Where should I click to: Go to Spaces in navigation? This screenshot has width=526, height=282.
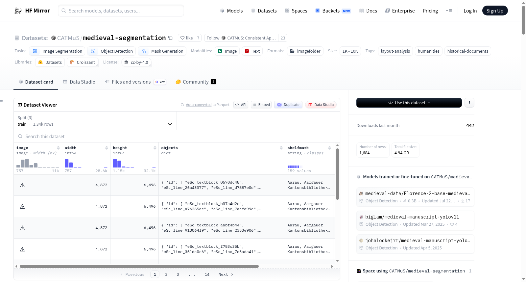pyautogui.click(x=296, y=11)
